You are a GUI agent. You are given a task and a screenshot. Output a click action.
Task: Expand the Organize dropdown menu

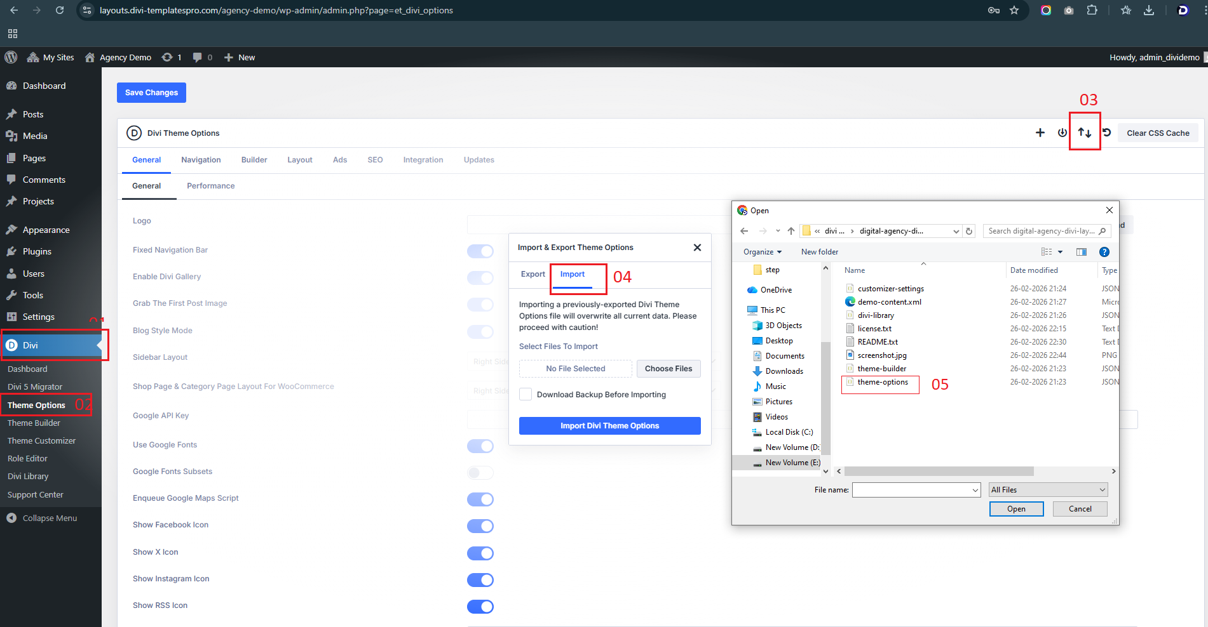(x=762, y=252)
